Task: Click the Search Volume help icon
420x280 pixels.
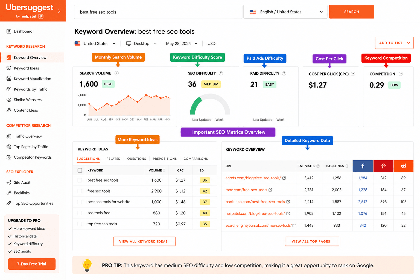Action: pyautogui.click(x=116, y=73)
